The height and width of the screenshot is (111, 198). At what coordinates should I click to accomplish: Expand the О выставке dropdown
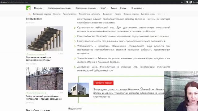[138, 8]
